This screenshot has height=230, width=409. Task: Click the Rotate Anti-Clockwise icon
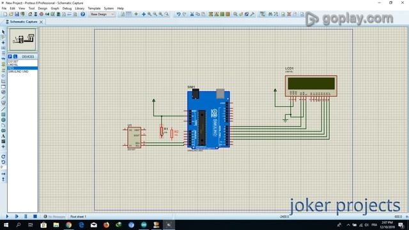3,162
